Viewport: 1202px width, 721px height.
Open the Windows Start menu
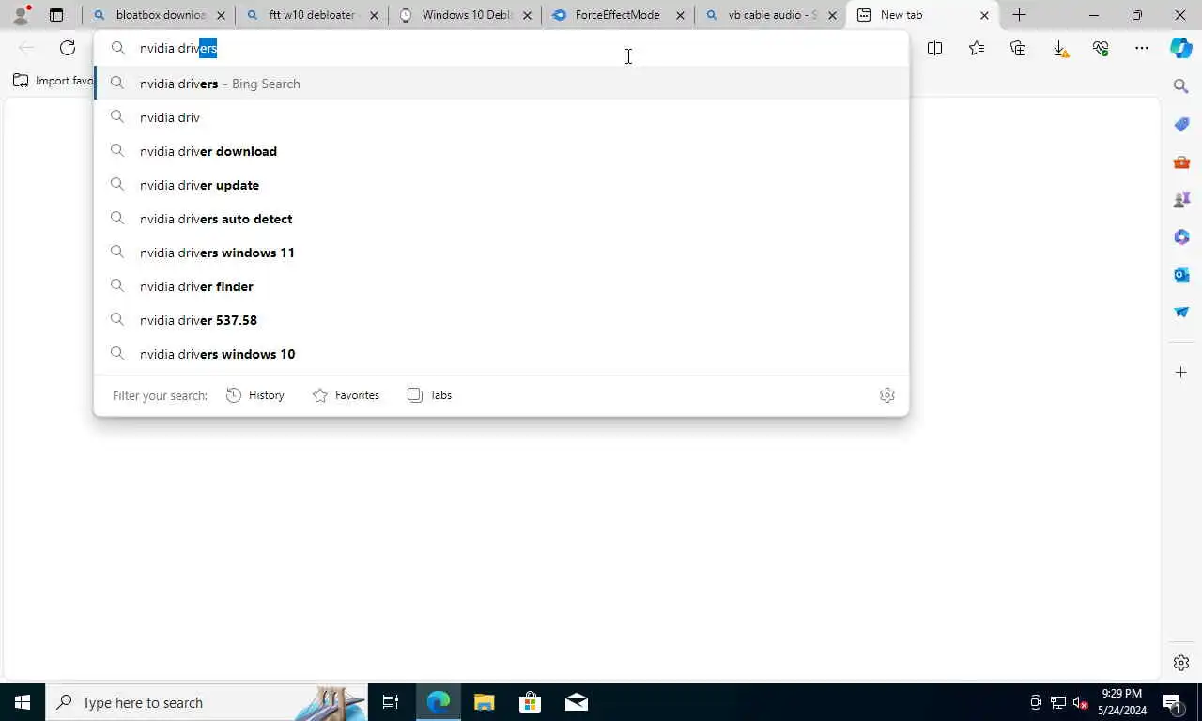tap(23, 702)
